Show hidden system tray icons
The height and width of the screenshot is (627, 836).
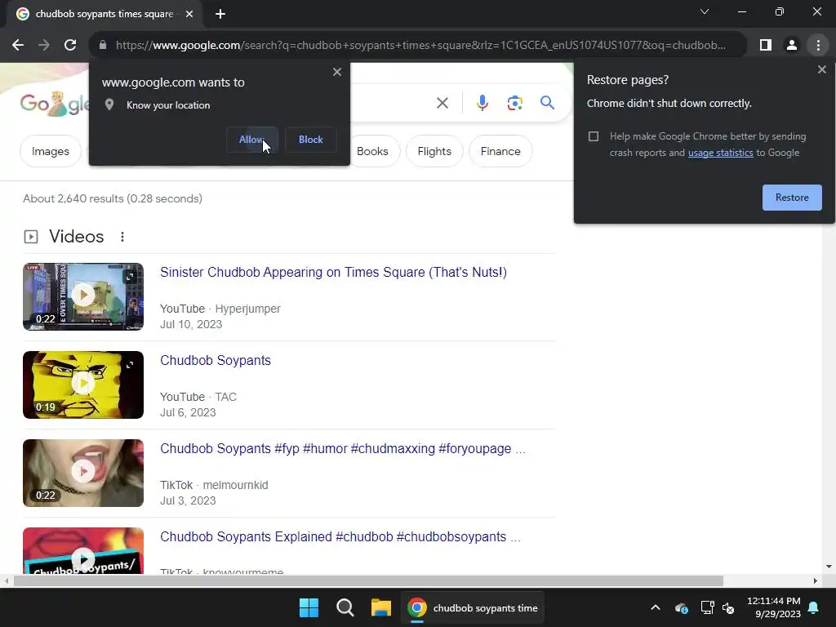tap(656, 607)
